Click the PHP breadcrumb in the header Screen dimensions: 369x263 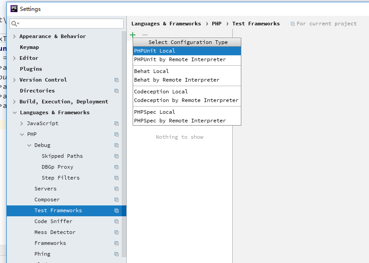coord(216,24)
